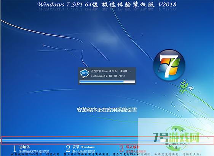
Task: Click step 1 '初始化' label
Action: tap(24, 147)
